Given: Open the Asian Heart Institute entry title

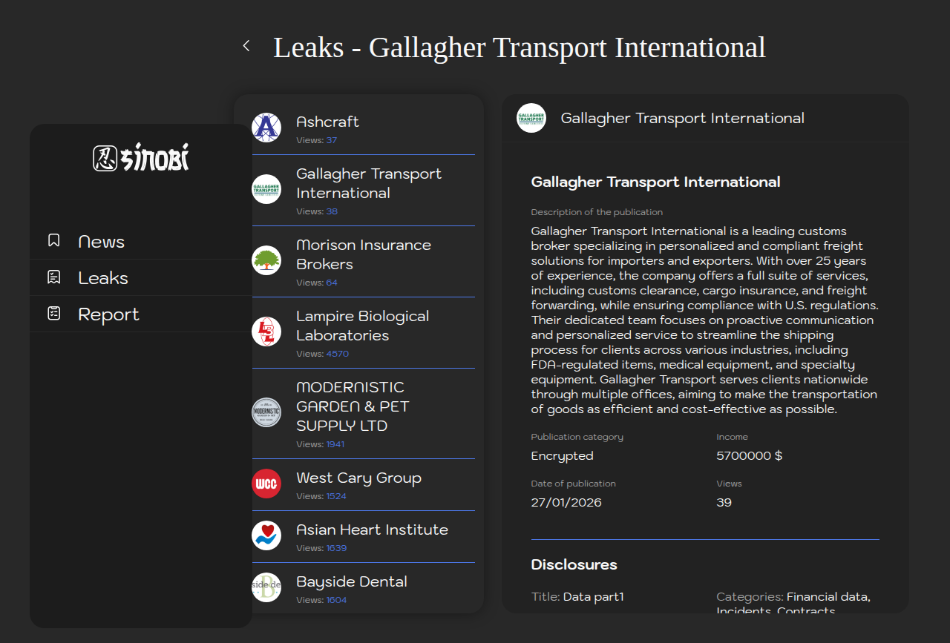Looking at the screenshot, I should click(x=372, y=530).
